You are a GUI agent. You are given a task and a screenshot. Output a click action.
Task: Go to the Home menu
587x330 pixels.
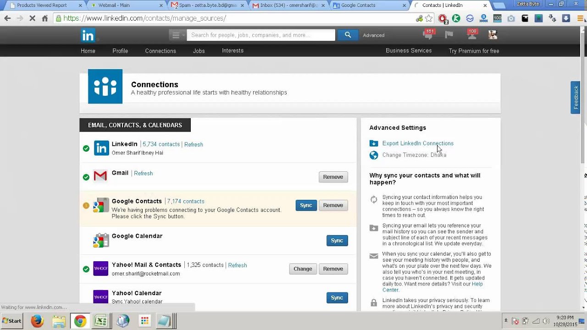88,51
